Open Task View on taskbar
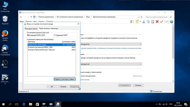 [x=17, y=104]
